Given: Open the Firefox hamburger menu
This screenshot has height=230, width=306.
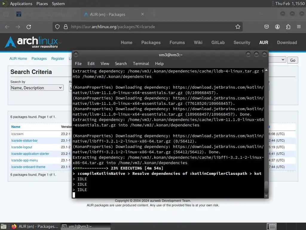Looking at the screenshot, I should 299,27.
